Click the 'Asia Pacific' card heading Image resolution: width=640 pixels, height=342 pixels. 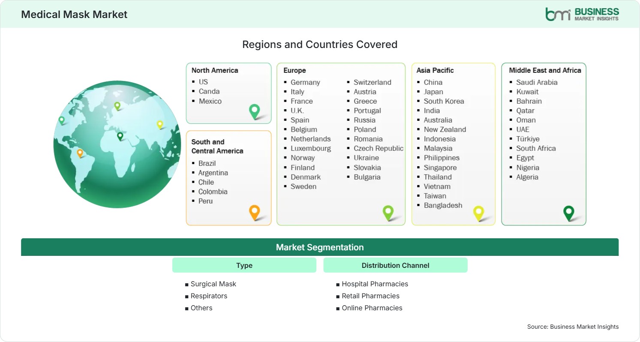pos(435,70)
